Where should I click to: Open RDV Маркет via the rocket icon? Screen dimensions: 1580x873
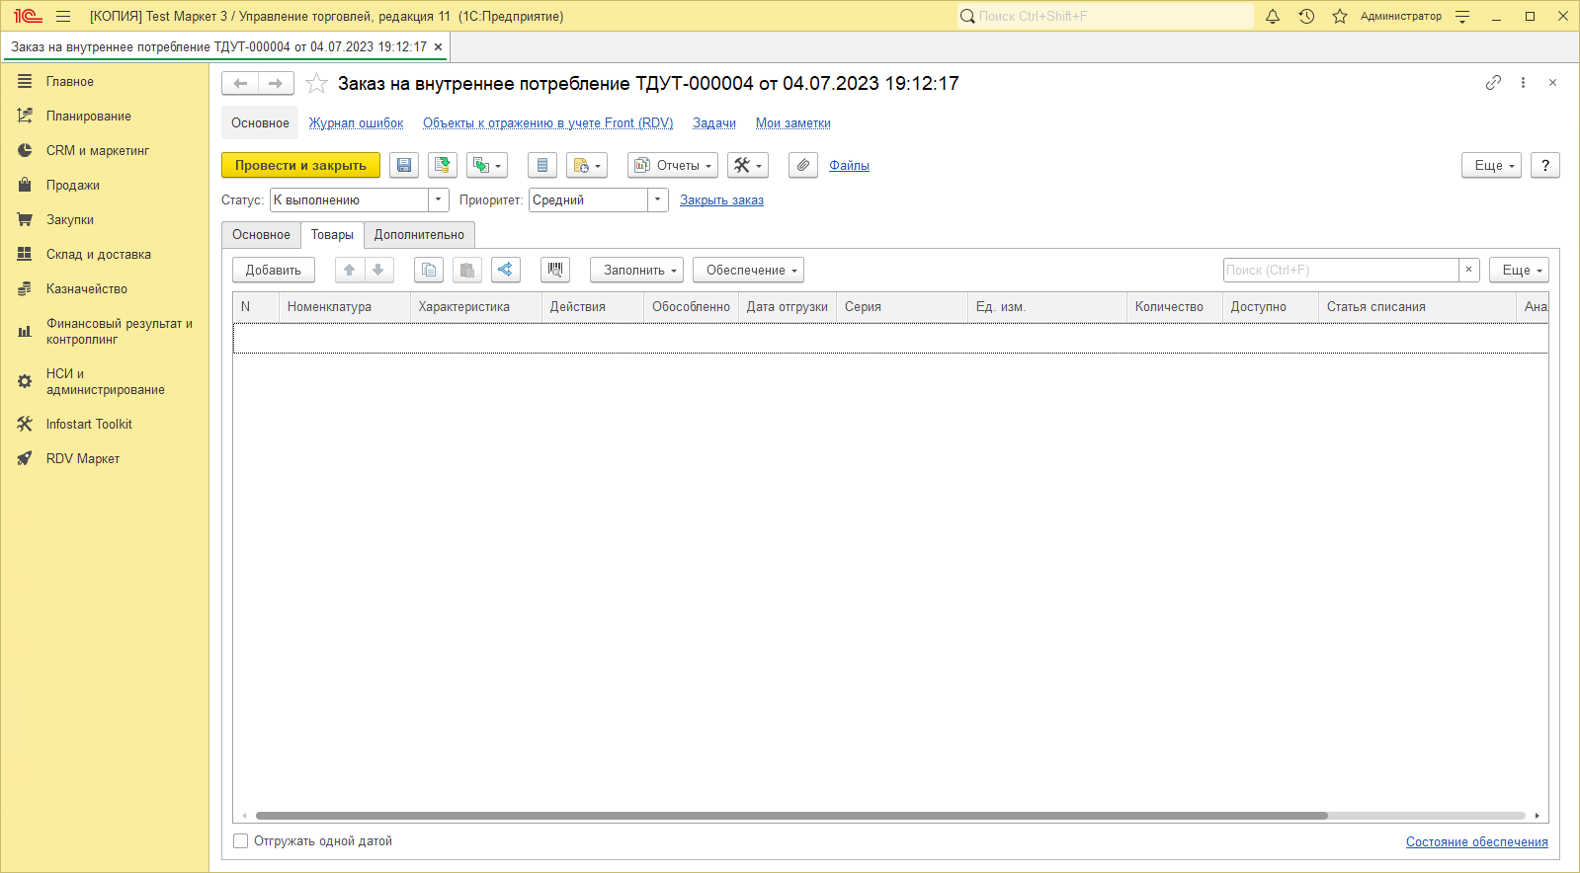pyautogui.click(x=25, y=458)
